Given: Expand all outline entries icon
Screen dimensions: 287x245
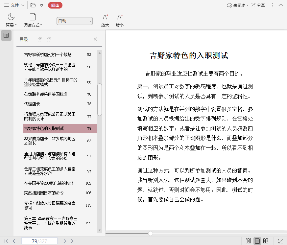Looking at the screenshot, I should point(40,39).
